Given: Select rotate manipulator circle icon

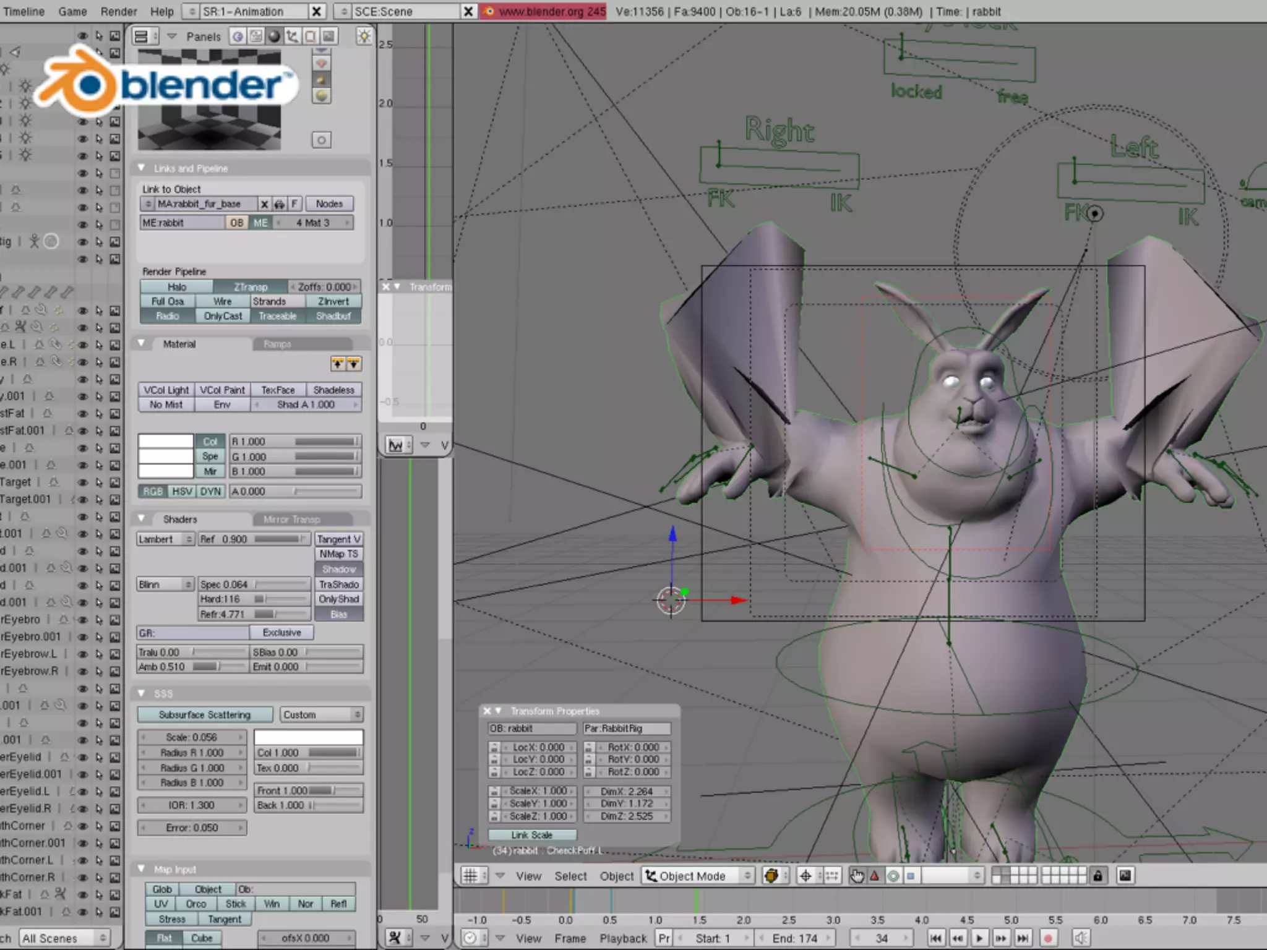Looking at the screenshot, I should 893,876.
